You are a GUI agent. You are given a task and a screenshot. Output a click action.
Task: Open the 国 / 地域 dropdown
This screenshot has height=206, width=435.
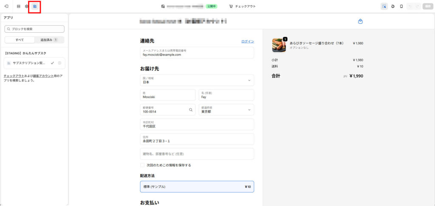click(197, 81)
